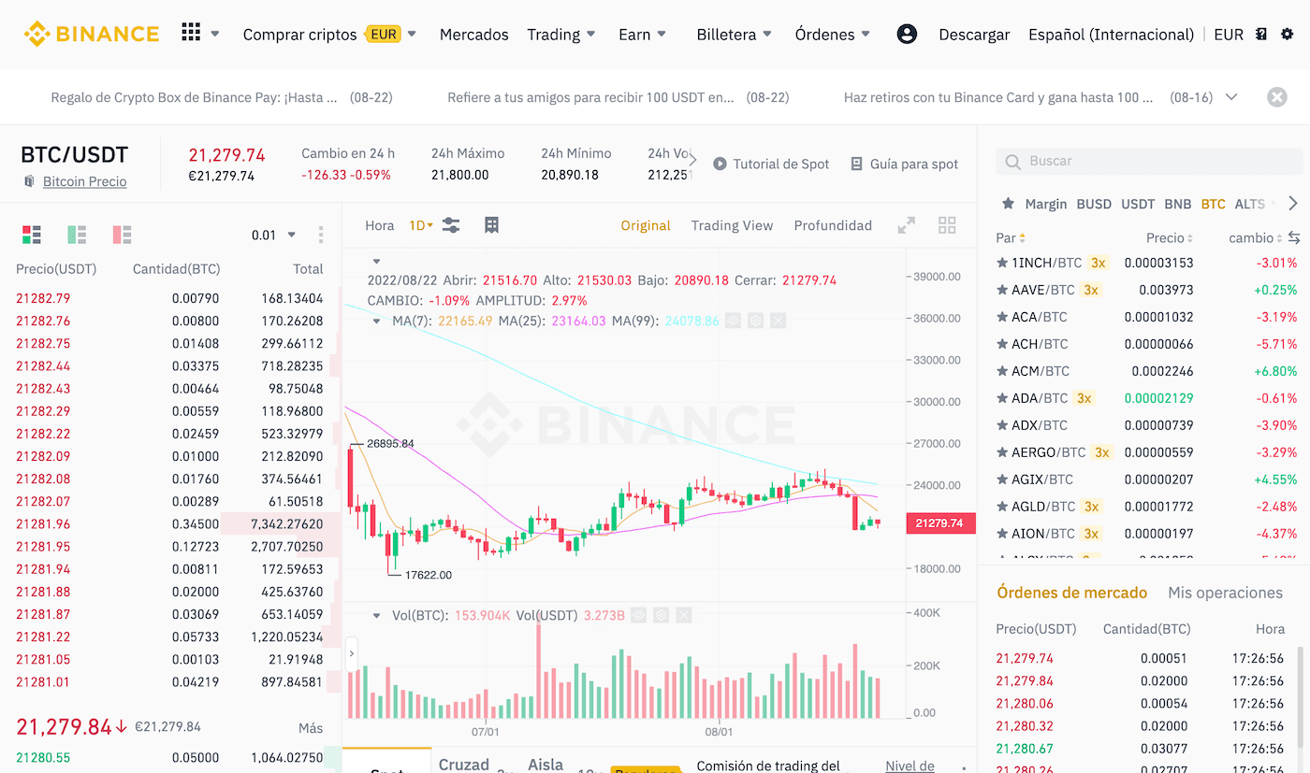Viewport: 1310px width, 773px height.
Task: Click Descargar in the header
Action: pos(974,35)
